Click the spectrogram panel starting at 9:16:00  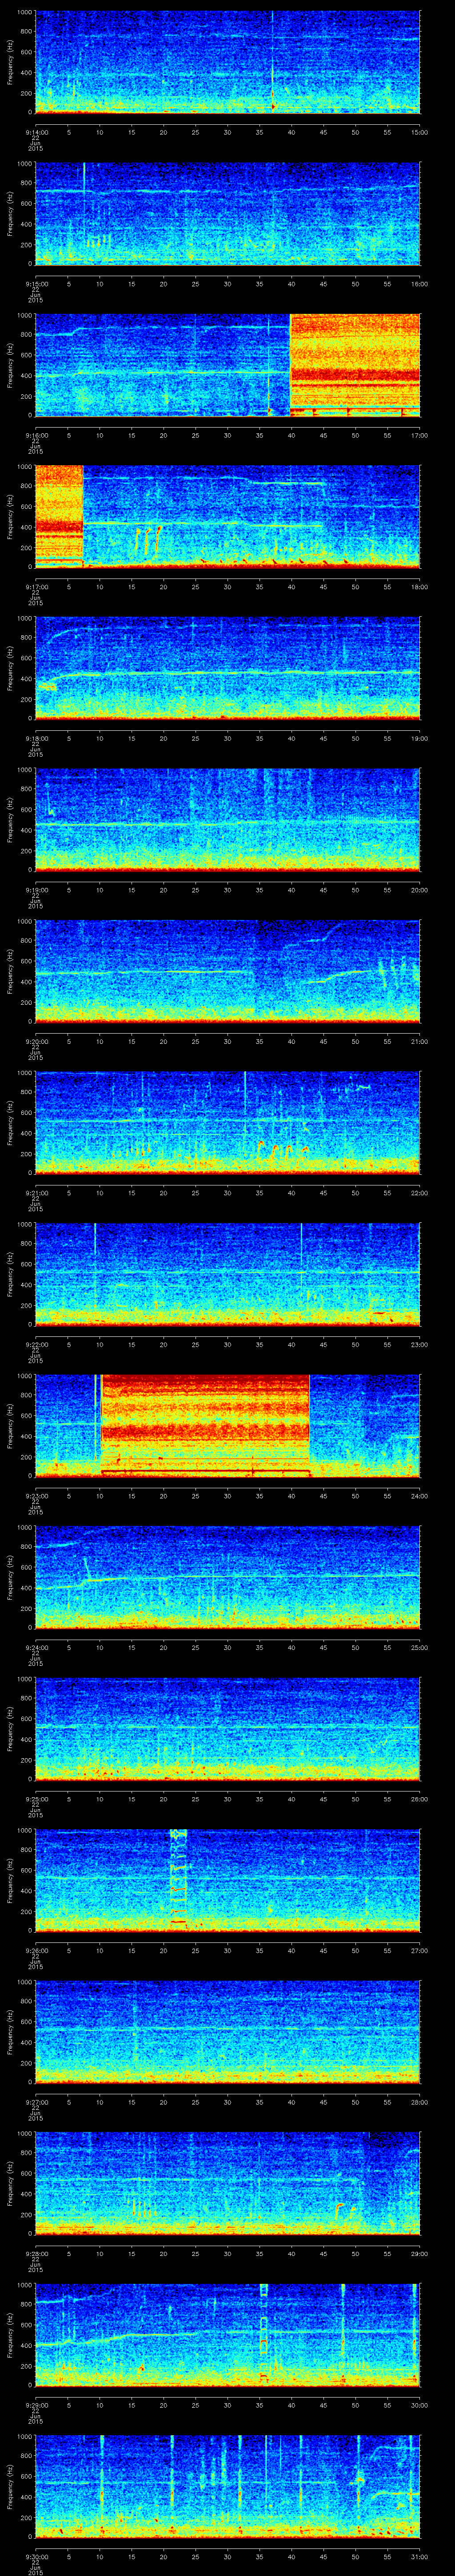coord(227,365)
